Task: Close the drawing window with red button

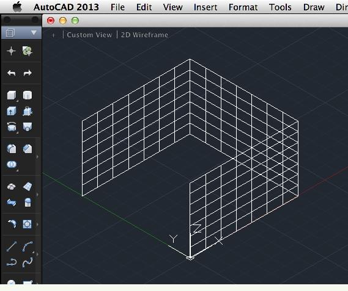Action: pyautogui.click(x=51, y=21)
